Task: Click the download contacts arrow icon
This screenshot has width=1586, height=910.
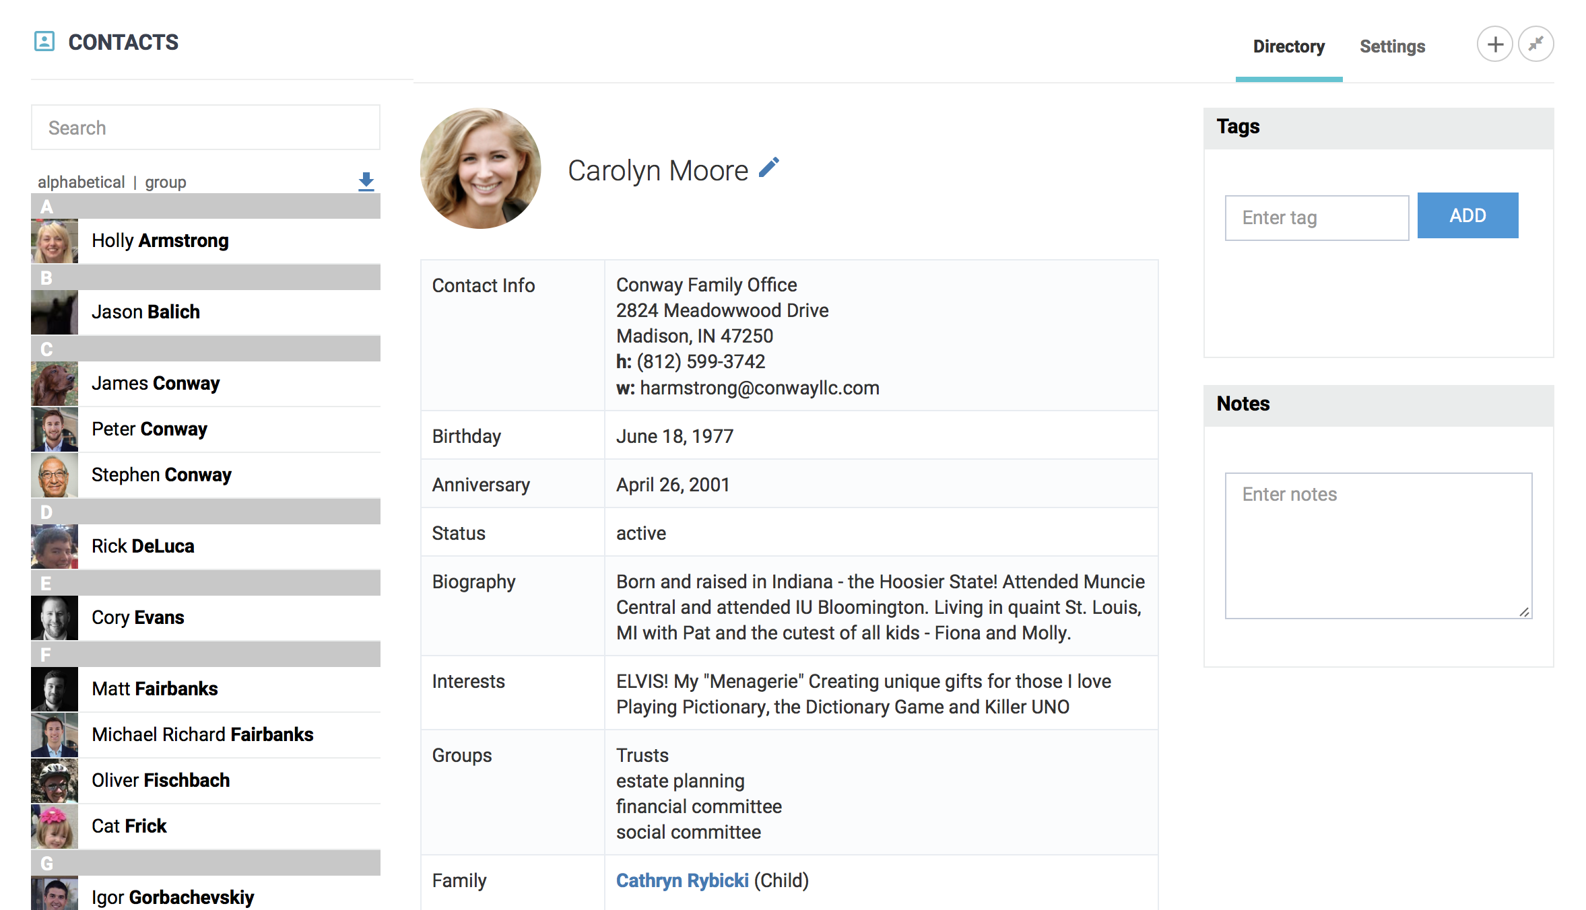Action: (366, 181)
